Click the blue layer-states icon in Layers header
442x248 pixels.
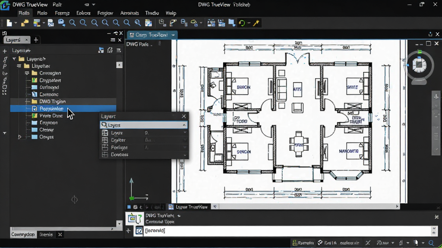click(x=101, y=50)
